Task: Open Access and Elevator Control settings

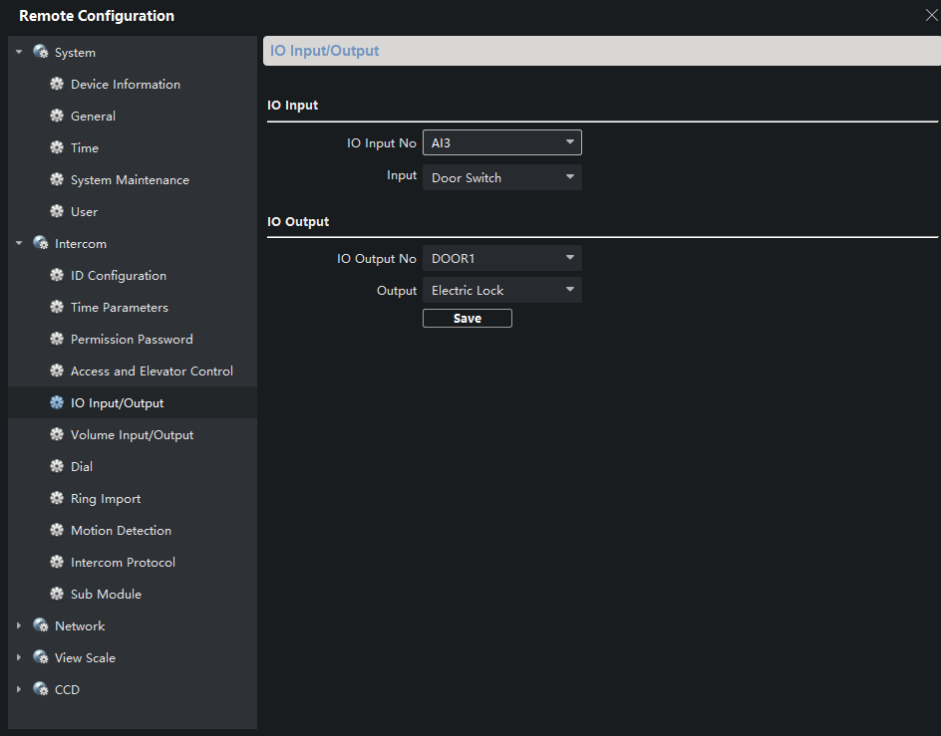Action: (152, 371)
